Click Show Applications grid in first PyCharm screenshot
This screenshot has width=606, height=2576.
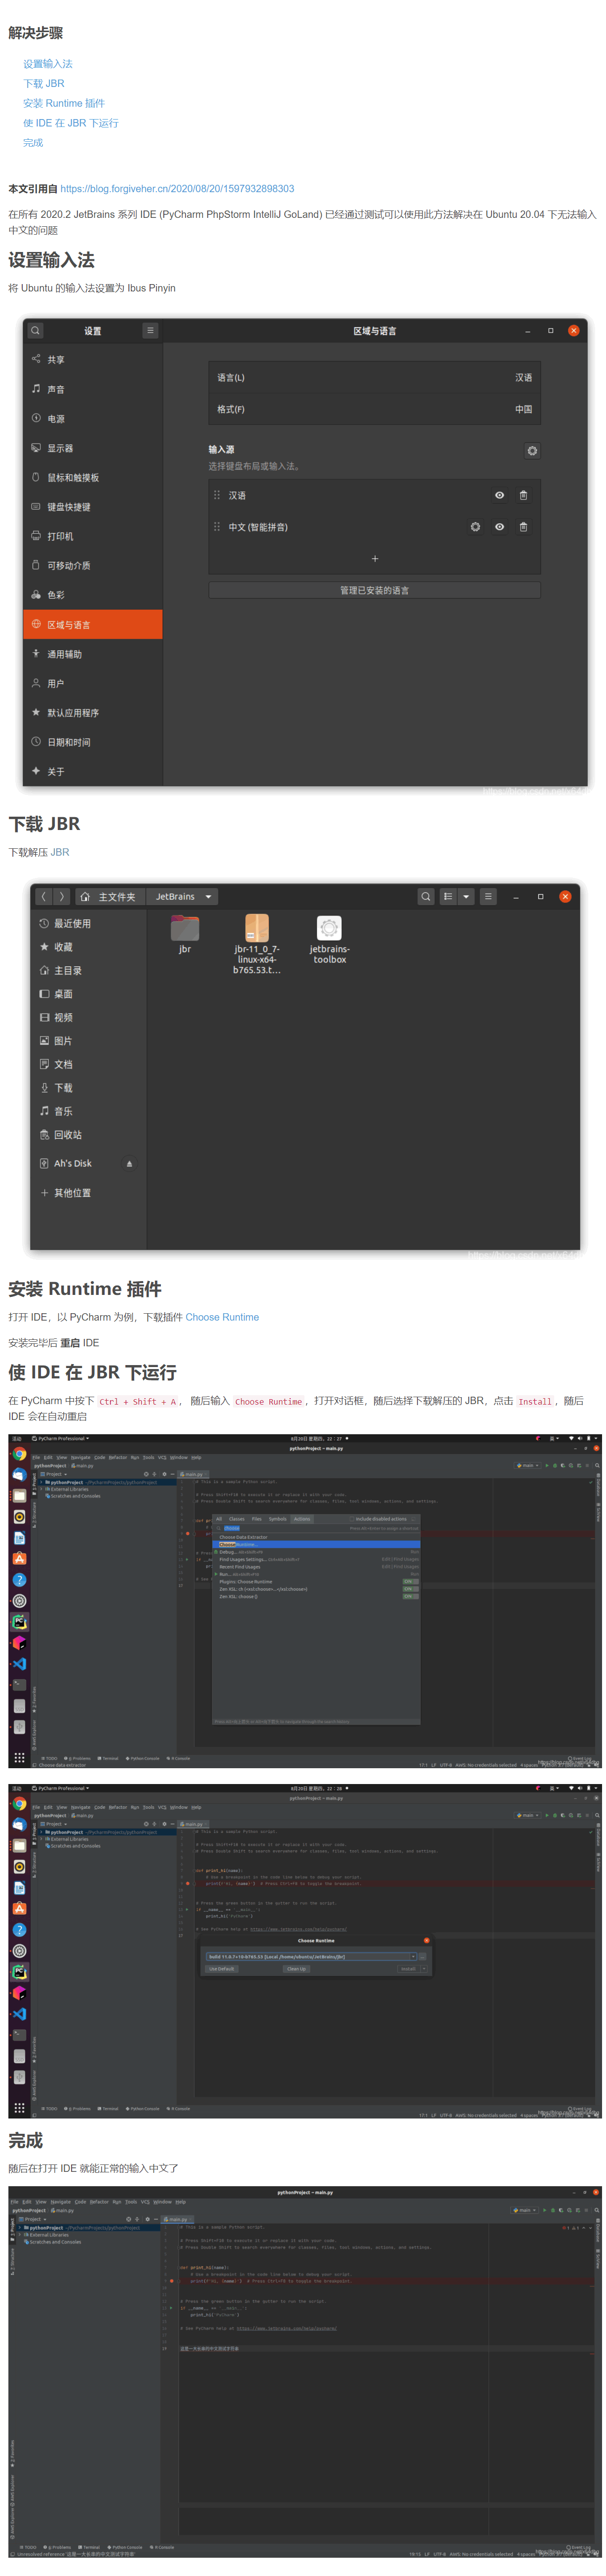[19, 1757]
